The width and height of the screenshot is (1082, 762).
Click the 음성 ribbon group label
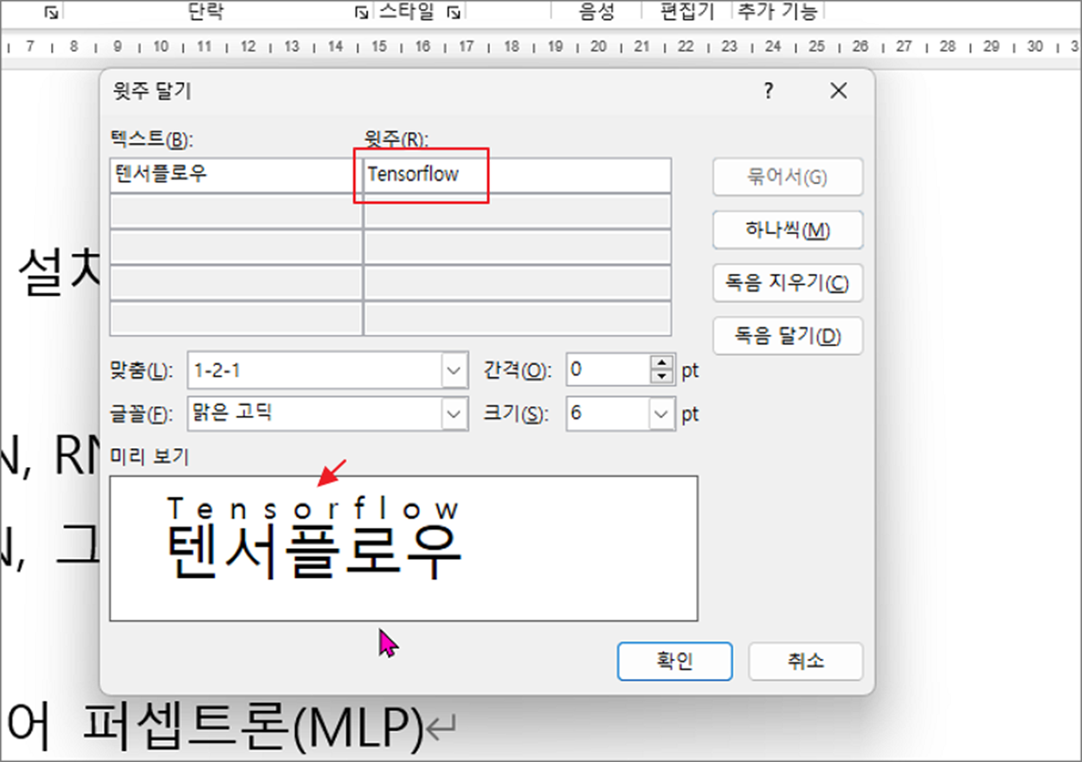[596, 10]
